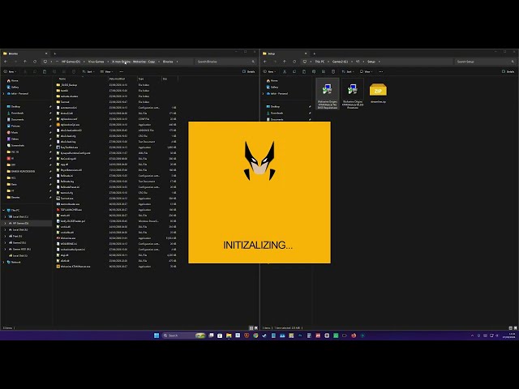Viewport: 519px width, 389px height.
Task: Select HP Games (D:) in Binaries sidebar
Action: pyautogui.click(x=26, y=224)
